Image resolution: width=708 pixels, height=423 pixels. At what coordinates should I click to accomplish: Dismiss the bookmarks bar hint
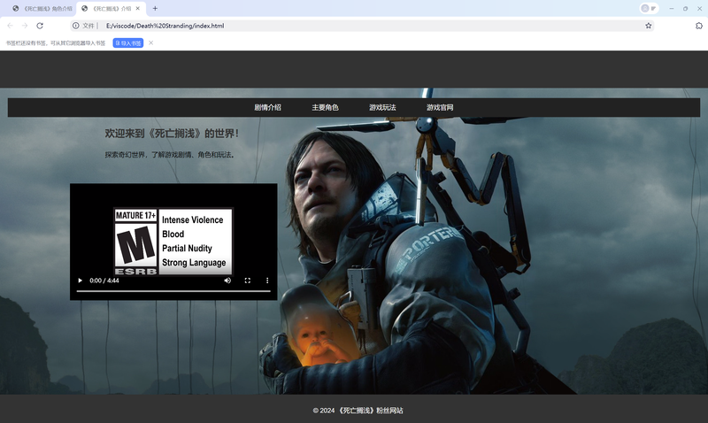pyautogui.click(x=150, y=42)
